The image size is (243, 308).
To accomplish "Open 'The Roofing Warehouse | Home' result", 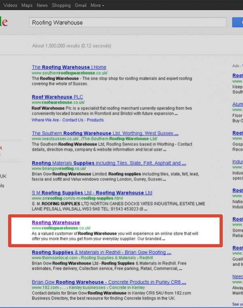I will pyautogui.click(x=69, y=67).
